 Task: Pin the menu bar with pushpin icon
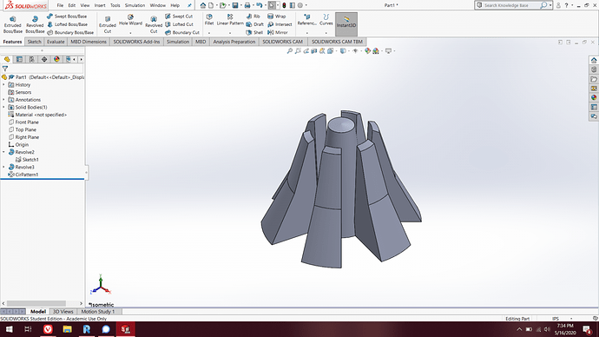click(189, 5)
